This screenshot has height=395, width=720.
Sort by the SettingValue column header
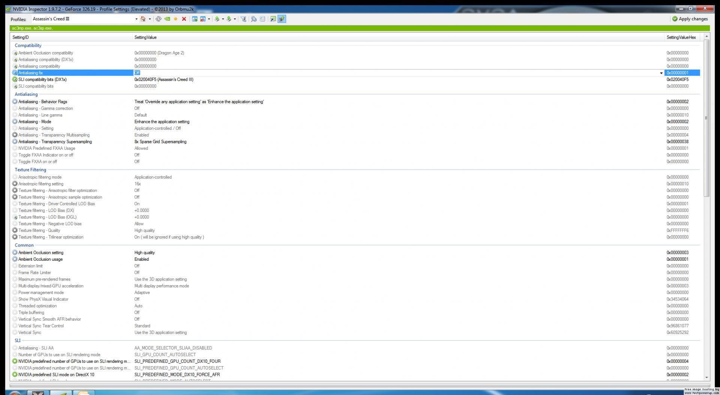[399, 37]
